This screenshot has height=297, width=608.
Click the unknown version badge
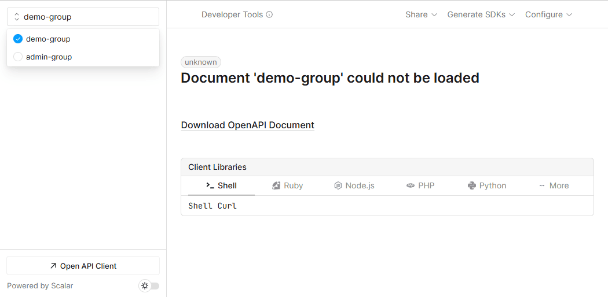pos(201,62)
